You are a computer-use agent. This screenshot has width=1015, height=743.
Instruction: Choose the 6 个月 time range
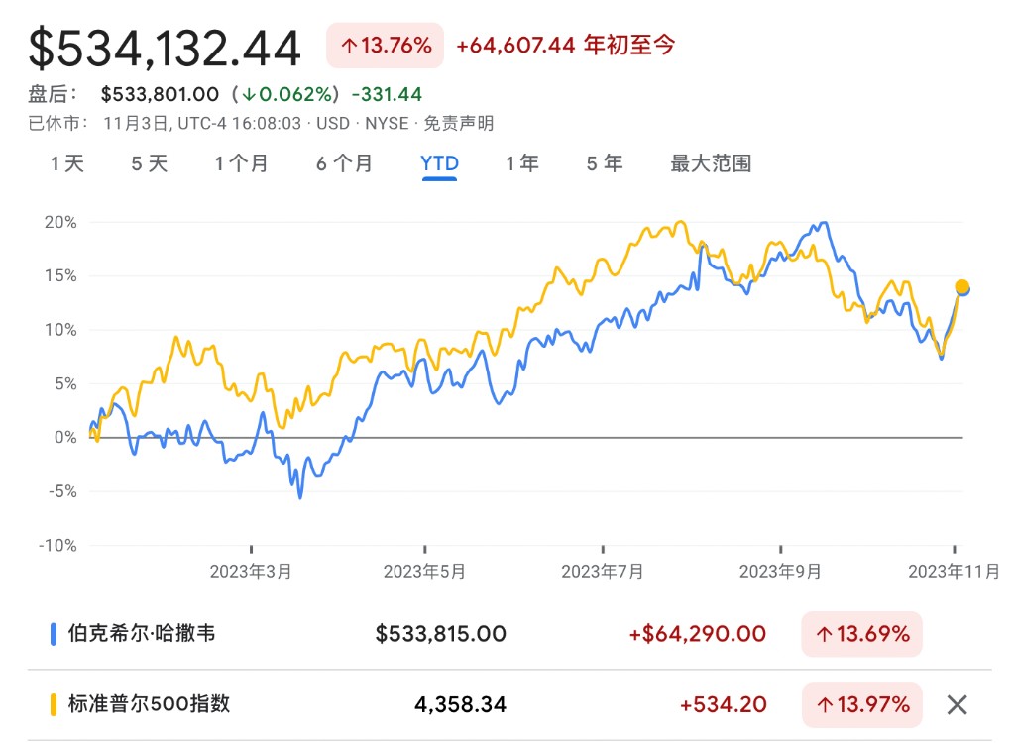coord(344,163)
